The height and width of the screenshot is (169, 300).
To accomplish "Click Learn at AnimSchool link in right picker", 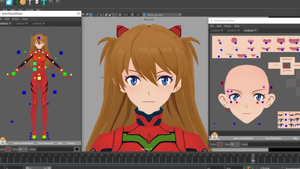I will 243,138.
